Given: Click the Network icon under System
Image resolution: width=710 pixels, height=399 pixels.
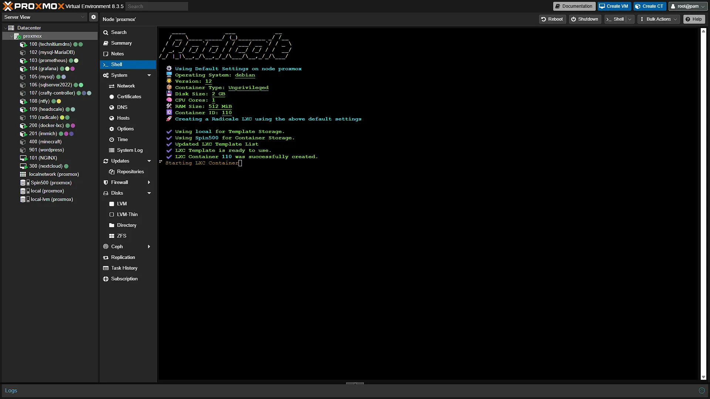Looking at the screenshot, I should click(112, 86).
